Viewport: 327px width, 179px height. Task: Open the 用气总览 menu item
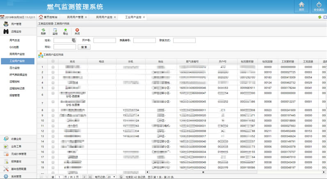pos(15,40)
